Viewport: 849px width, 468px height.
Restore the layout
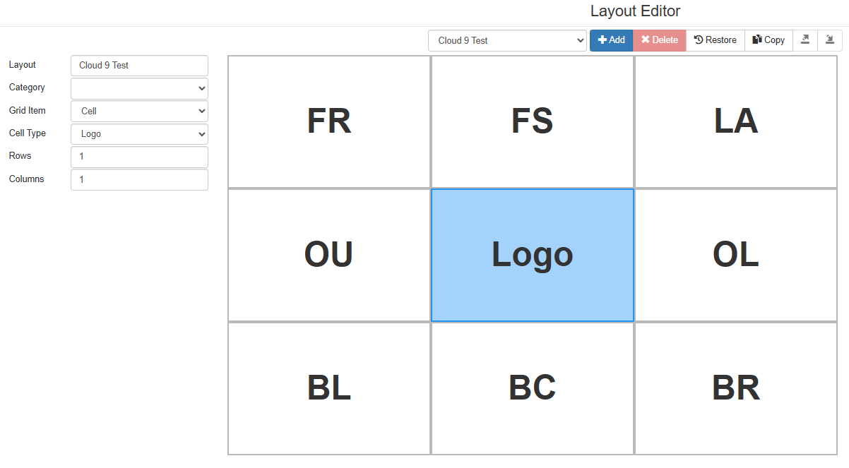[x=716, y=40]
